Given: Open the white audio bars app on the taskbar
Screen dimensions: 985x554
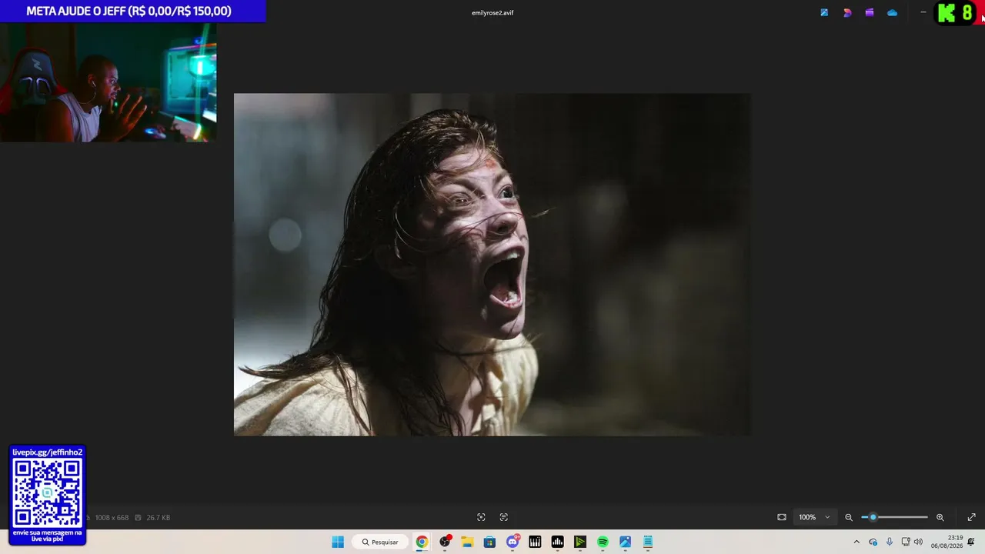Looking at the screenshot, I should [x=558, y=542].
